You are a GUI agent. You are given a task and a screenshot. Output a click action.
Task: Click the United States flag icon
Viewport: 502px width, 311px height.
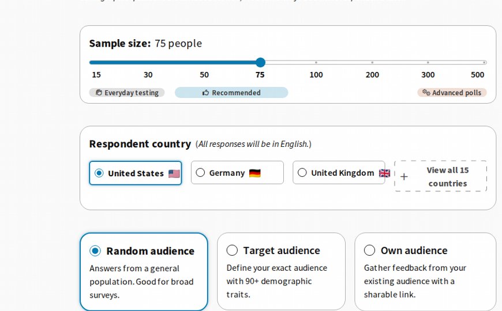coord(174,173)
